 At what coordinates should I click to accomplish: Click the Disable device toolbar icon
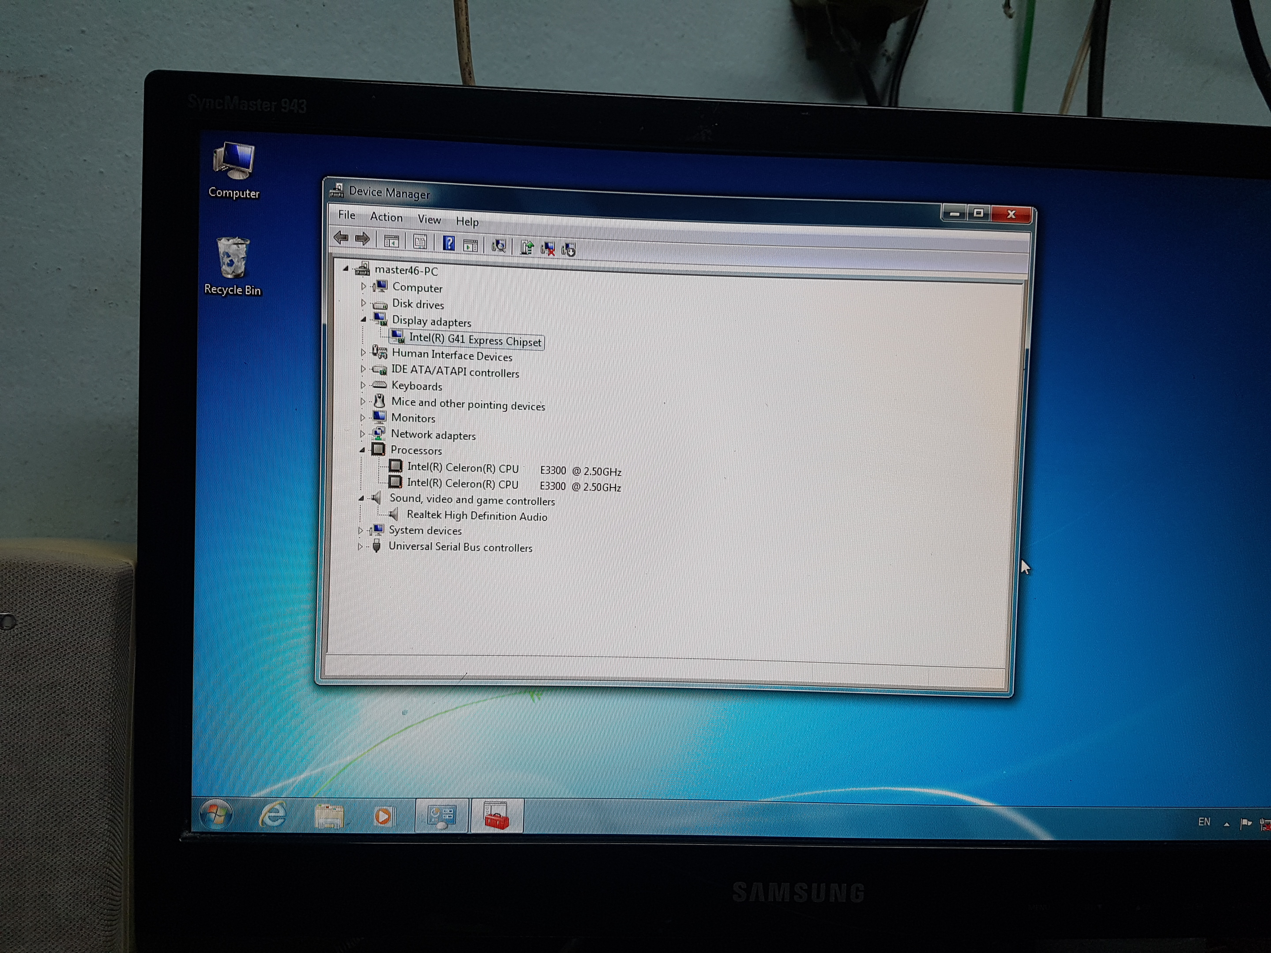point(569,249)
